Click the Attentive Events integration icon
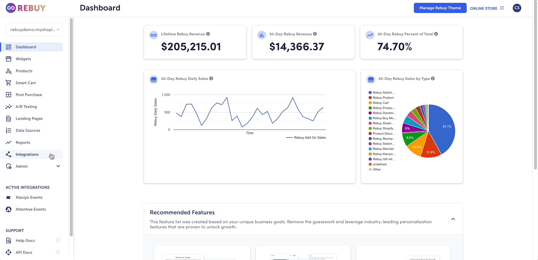The width and height of the screenshot is (538, 260). [9, 209]
